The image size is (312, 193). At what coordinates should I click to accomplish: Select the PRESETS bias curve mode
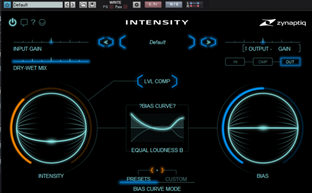[x=138, y=179]
